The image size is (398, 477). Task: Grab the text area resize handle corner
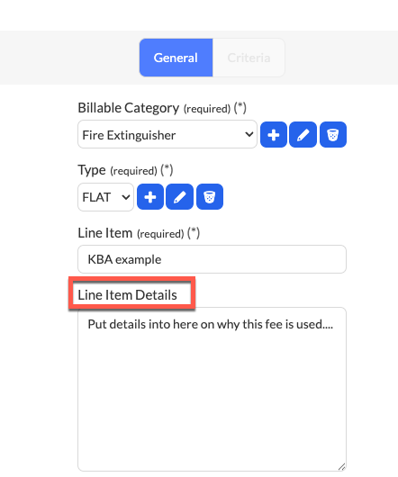pos(341,467)
